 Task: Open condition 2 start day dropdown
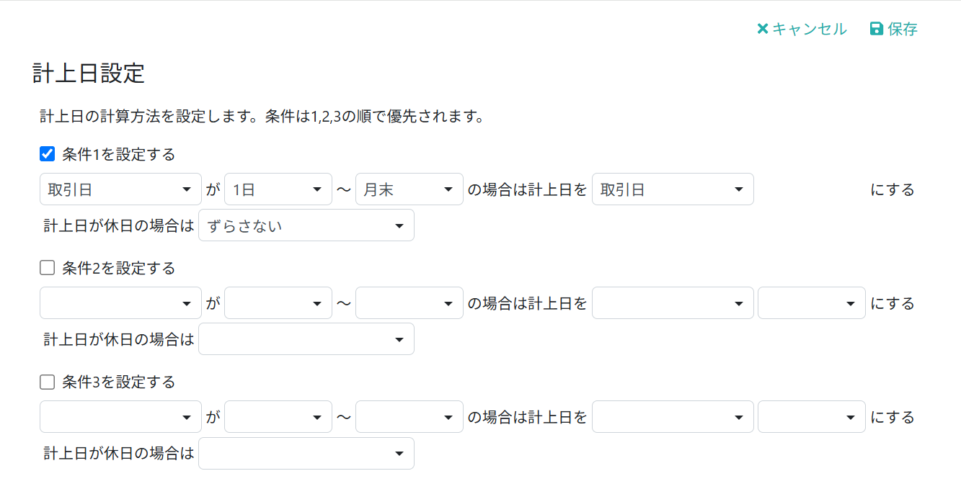(278, 303)
